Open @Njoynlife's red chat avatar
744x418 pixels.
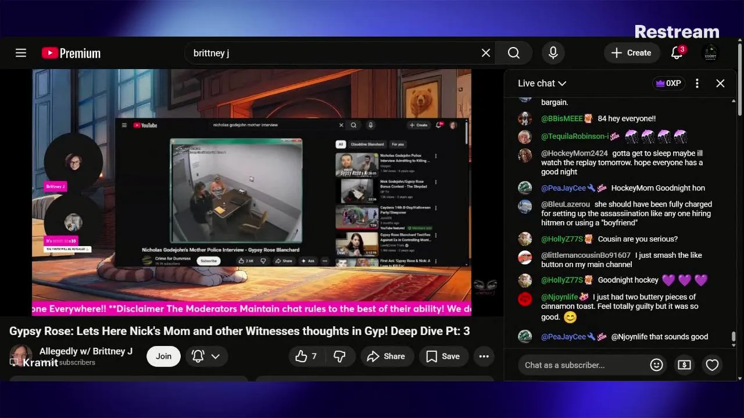pos(525,299)
